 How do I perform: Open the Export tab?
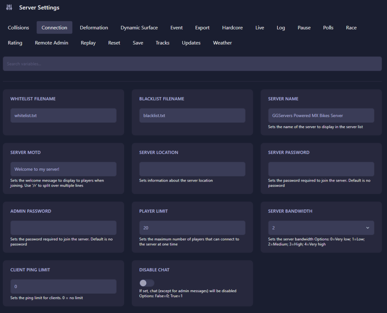pos(202,28)
